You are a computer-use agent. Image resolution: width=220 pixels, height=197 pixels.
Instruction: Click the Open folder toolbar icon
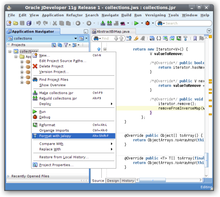click(16, 23)
